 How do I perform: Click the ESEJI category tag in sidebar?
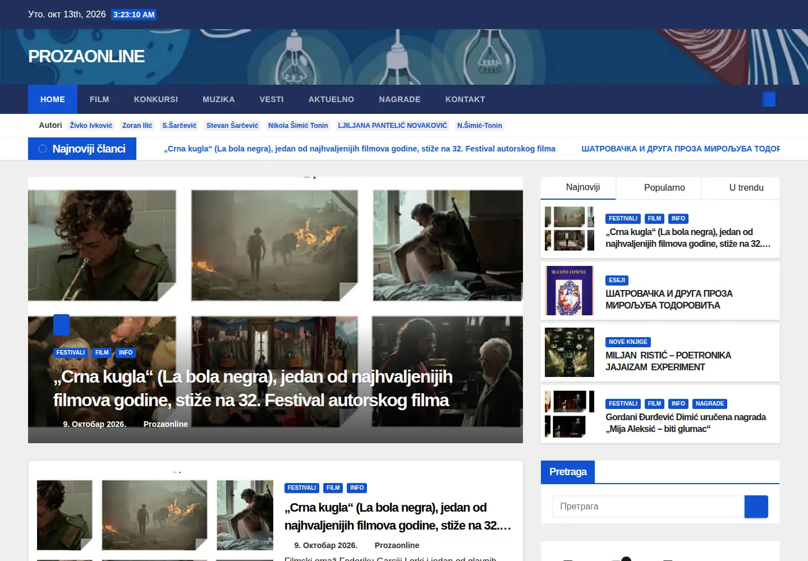click(x=617, y=280)
